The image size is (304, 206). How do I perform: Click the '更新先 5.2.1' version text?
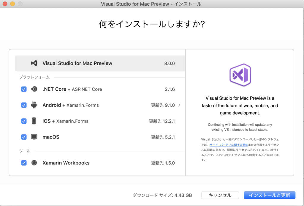(x=163, y=137)
